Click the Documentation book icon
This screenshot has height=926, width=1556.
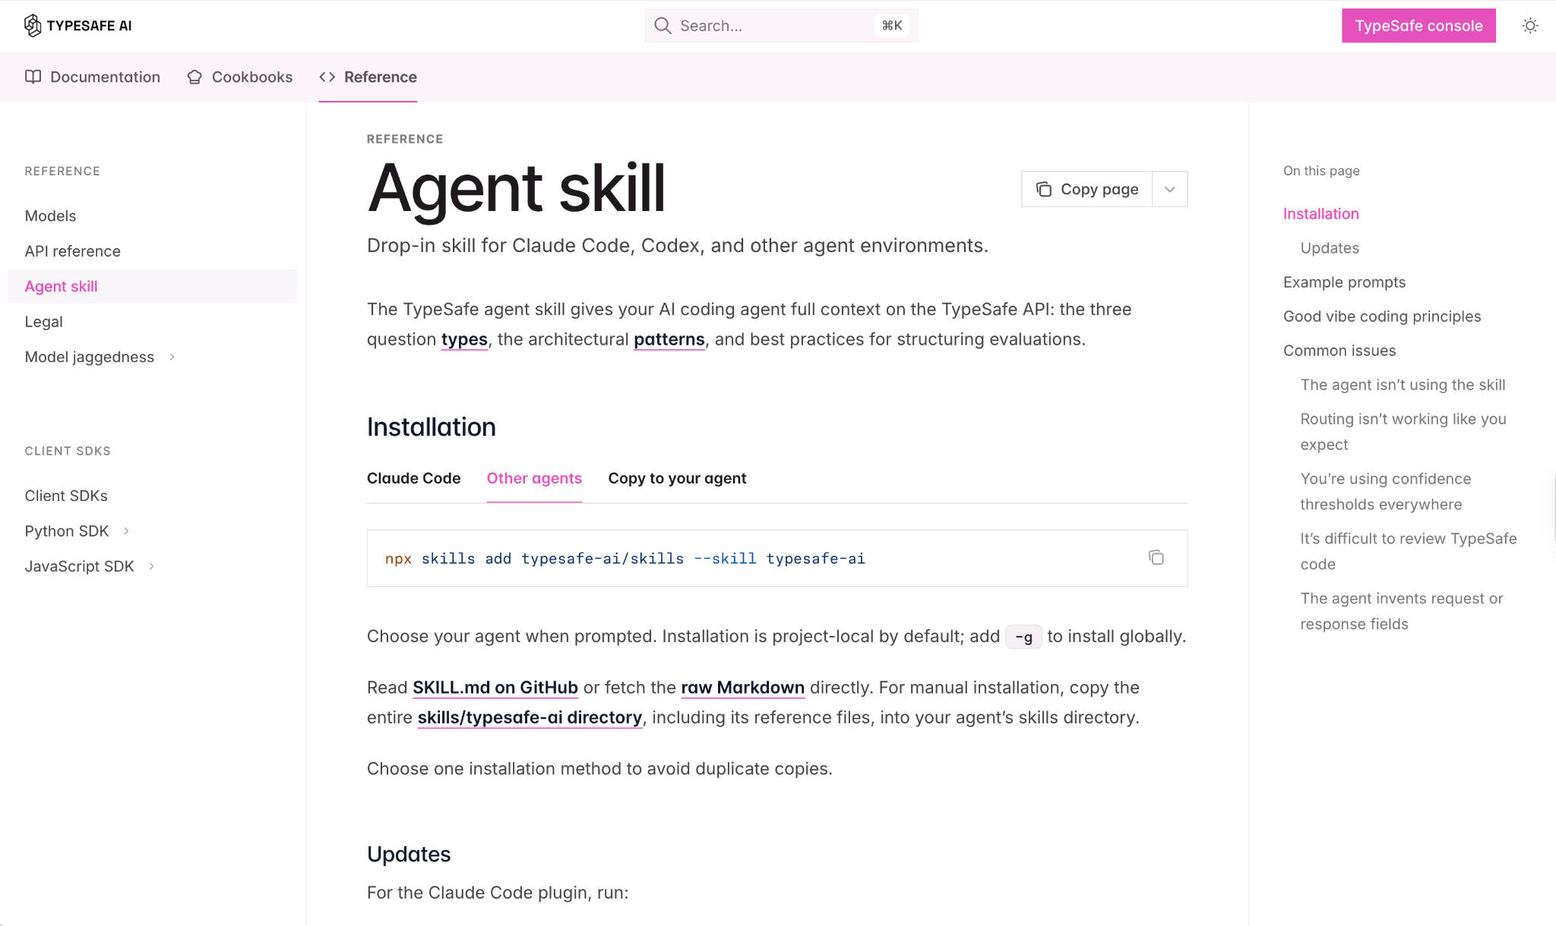pos(33,77)
